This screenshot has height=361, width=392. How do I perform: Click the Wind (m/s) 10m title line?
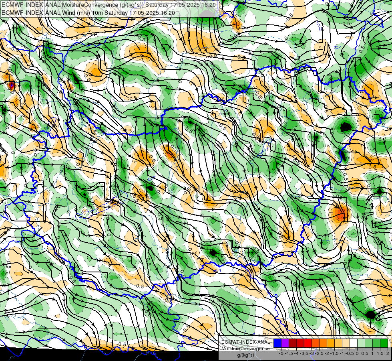(88, 13)
